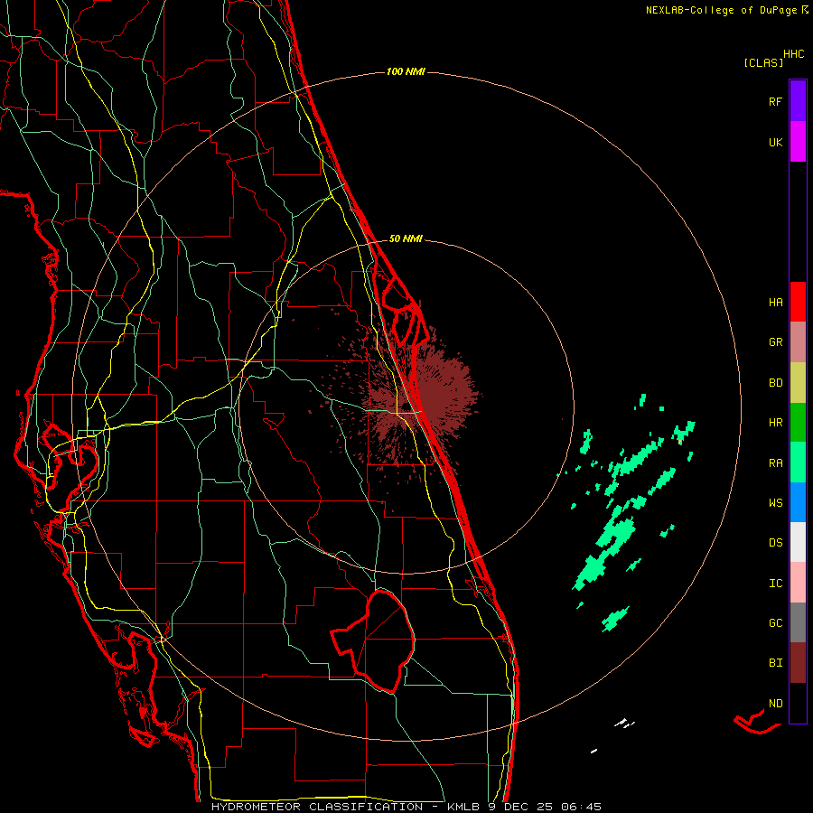
Task: Click the DS white legend swatch
Action: [x=798, y=542]
